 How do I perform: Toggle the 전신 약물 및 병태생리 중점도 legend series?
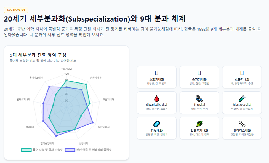(x=94, y=150)
